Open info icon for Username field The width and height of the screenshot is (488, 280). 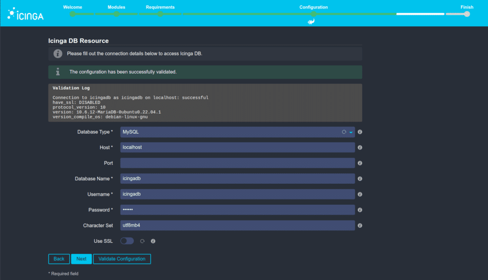point(360,194)
